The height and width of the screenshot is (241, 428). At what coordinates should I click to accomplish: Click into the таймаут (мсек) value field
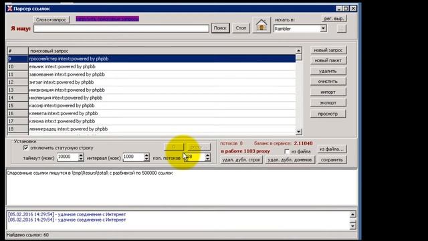pyautogui.click(x=68, y=157)
